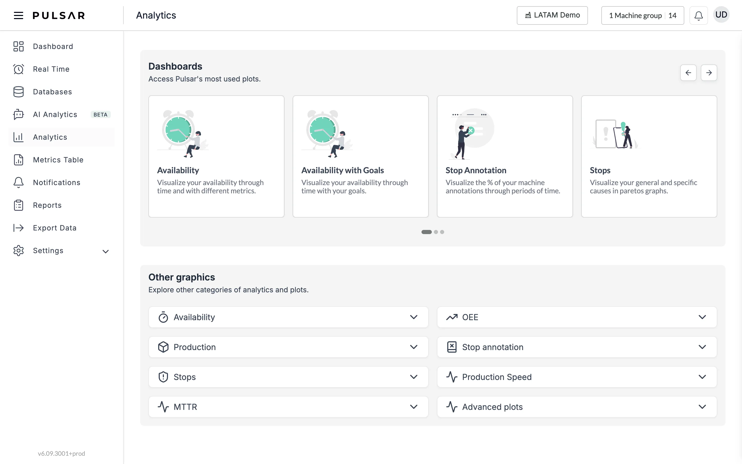
Task: Open Databases sidebar label
Action: tap(53, 92)
